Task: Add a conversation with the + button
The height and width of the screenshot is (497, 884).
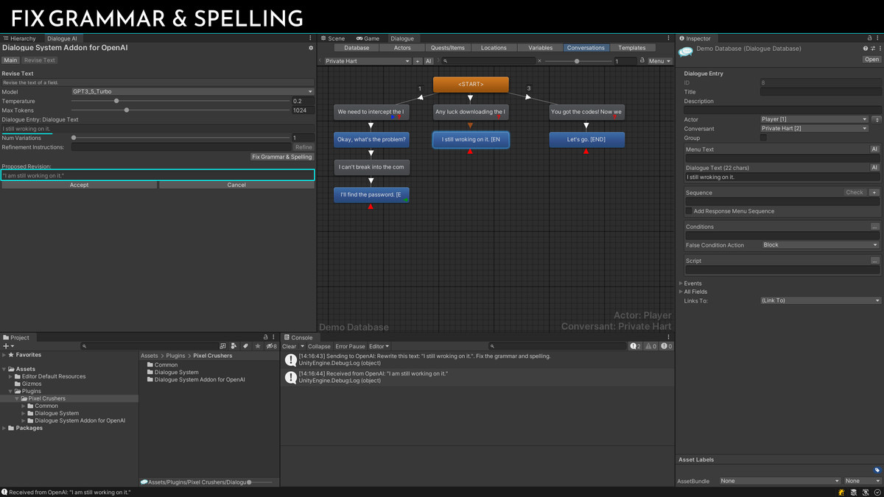Action: click(418, 61)
